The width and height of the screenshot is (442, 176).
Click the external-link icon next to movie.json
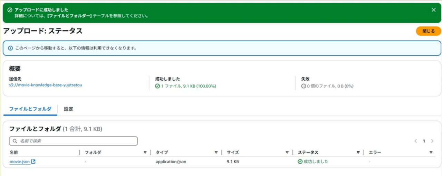tap(33, 162)
